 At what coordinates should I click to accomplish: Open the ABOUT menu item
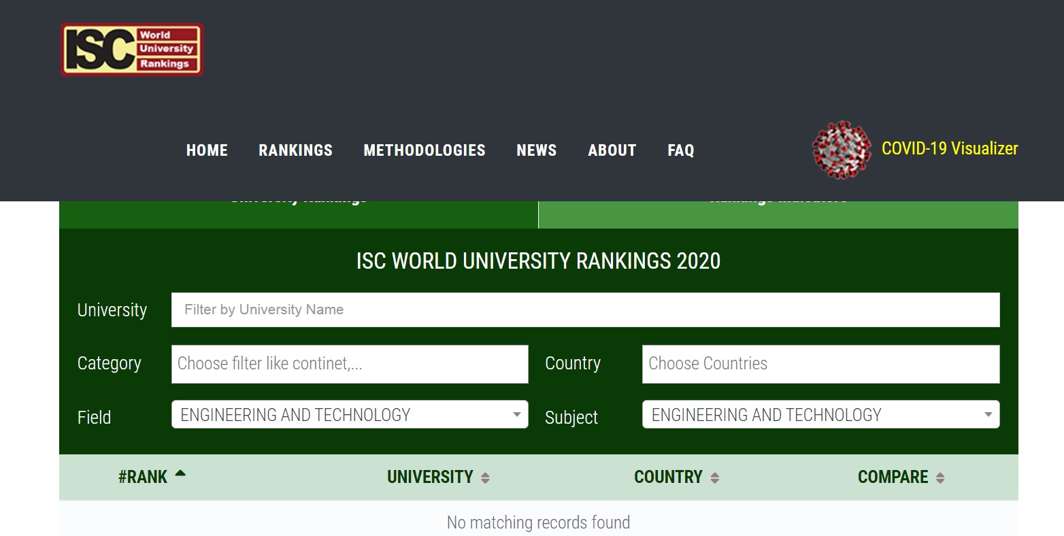coord(612,150)
